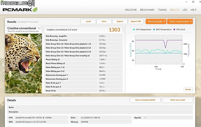
Task: Click CPU Clock legend color swatch
Action: [x=174, y=29]
